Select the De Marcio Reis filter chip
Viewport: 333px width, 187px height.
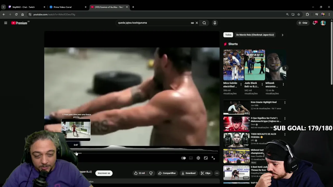coord(255,35)
